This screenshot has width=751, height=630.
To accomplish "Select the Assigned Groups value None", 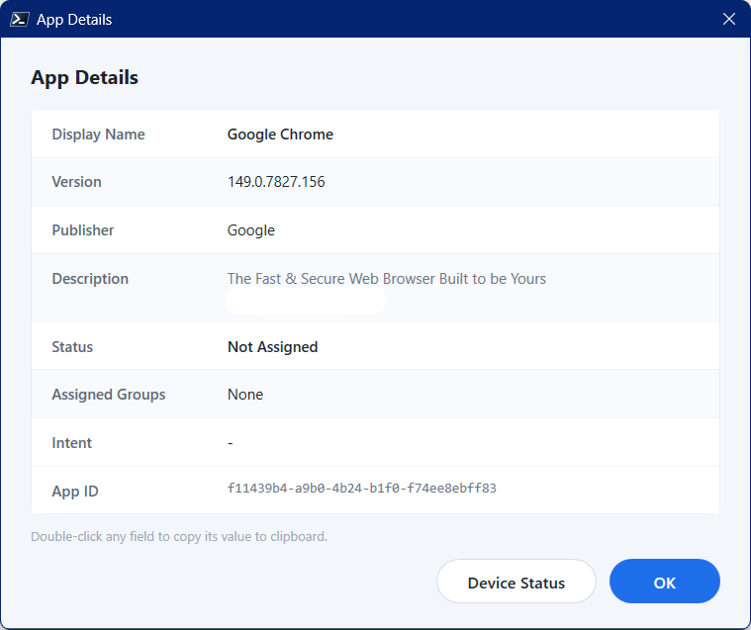I will 245,395.
